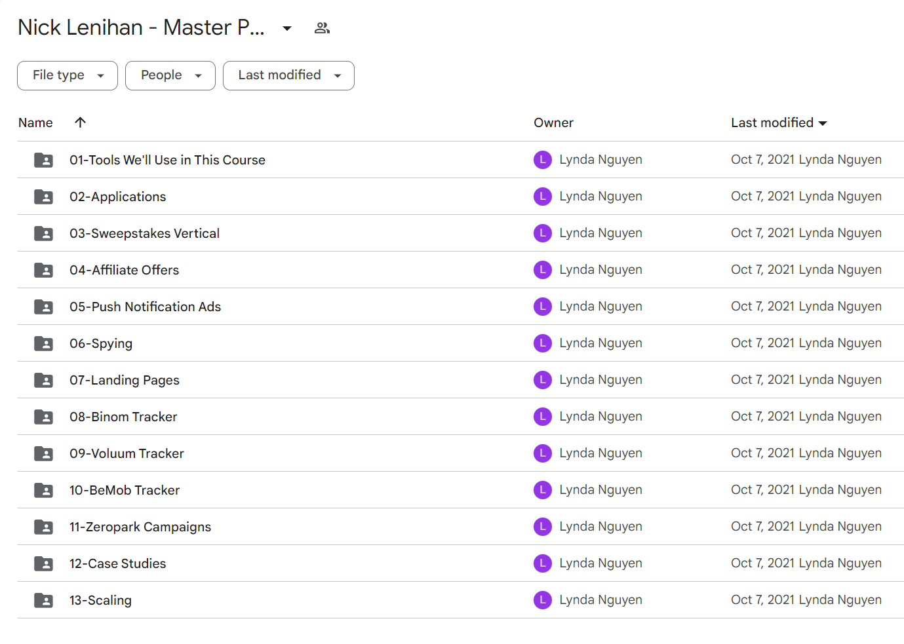The image size is (904, 644).
Task: Click owner name Lynda Nguyen in 13-Scaling row
Action: [x=600, y=600]
